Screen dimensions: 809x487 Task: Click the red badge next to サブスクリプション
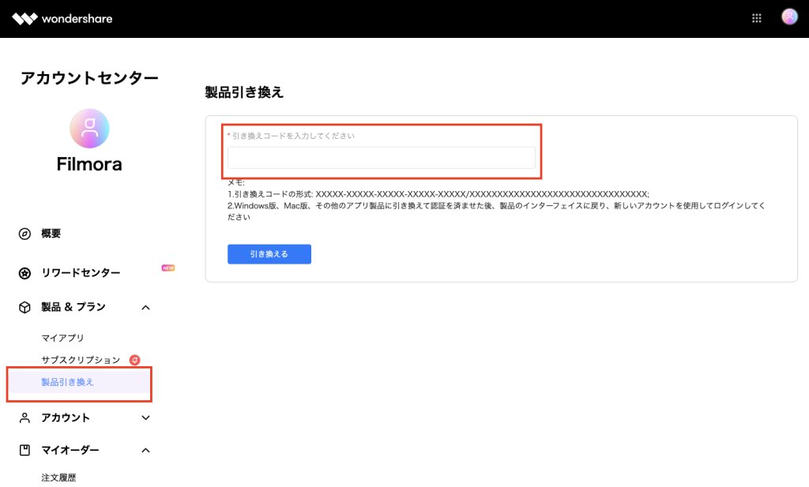coord(135,360)
